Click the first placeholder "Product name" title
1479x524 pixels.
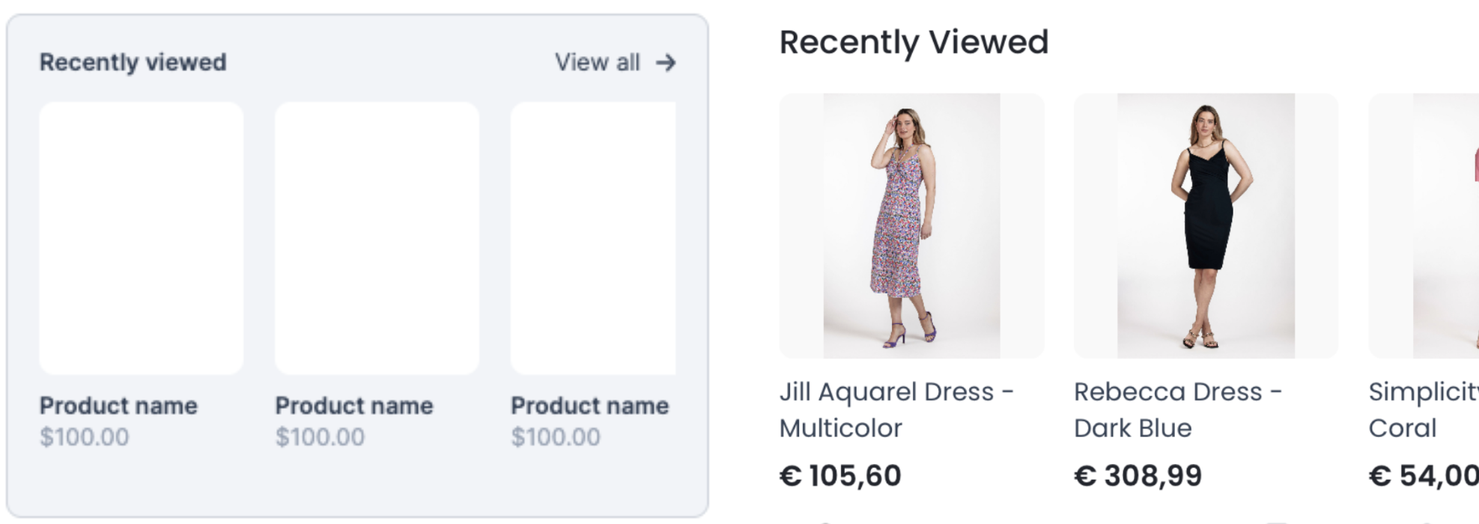pos(118,406)
